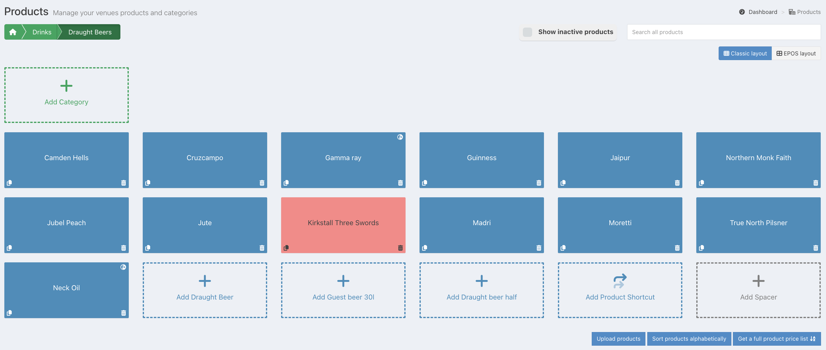Click the home icon in the breadcrumb

(13, 32)
